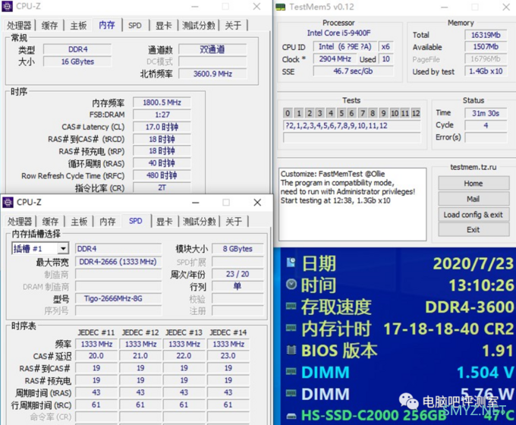Click JEDEC #14 CAS# 延迟 value 23.0
Viewport: 516px width, 425px height.
[228, 355]
